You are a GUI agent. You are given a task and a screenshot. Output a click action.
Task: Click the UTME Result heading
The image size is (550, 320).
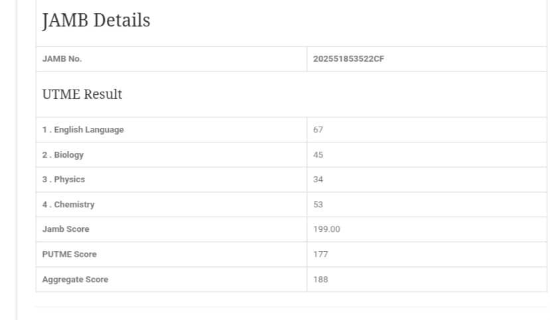point(82,94)
